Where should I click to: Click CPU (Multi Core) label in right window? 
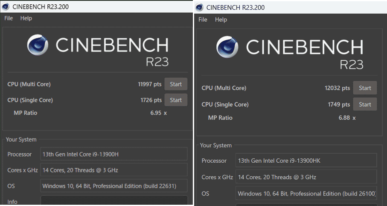[224, 88]
